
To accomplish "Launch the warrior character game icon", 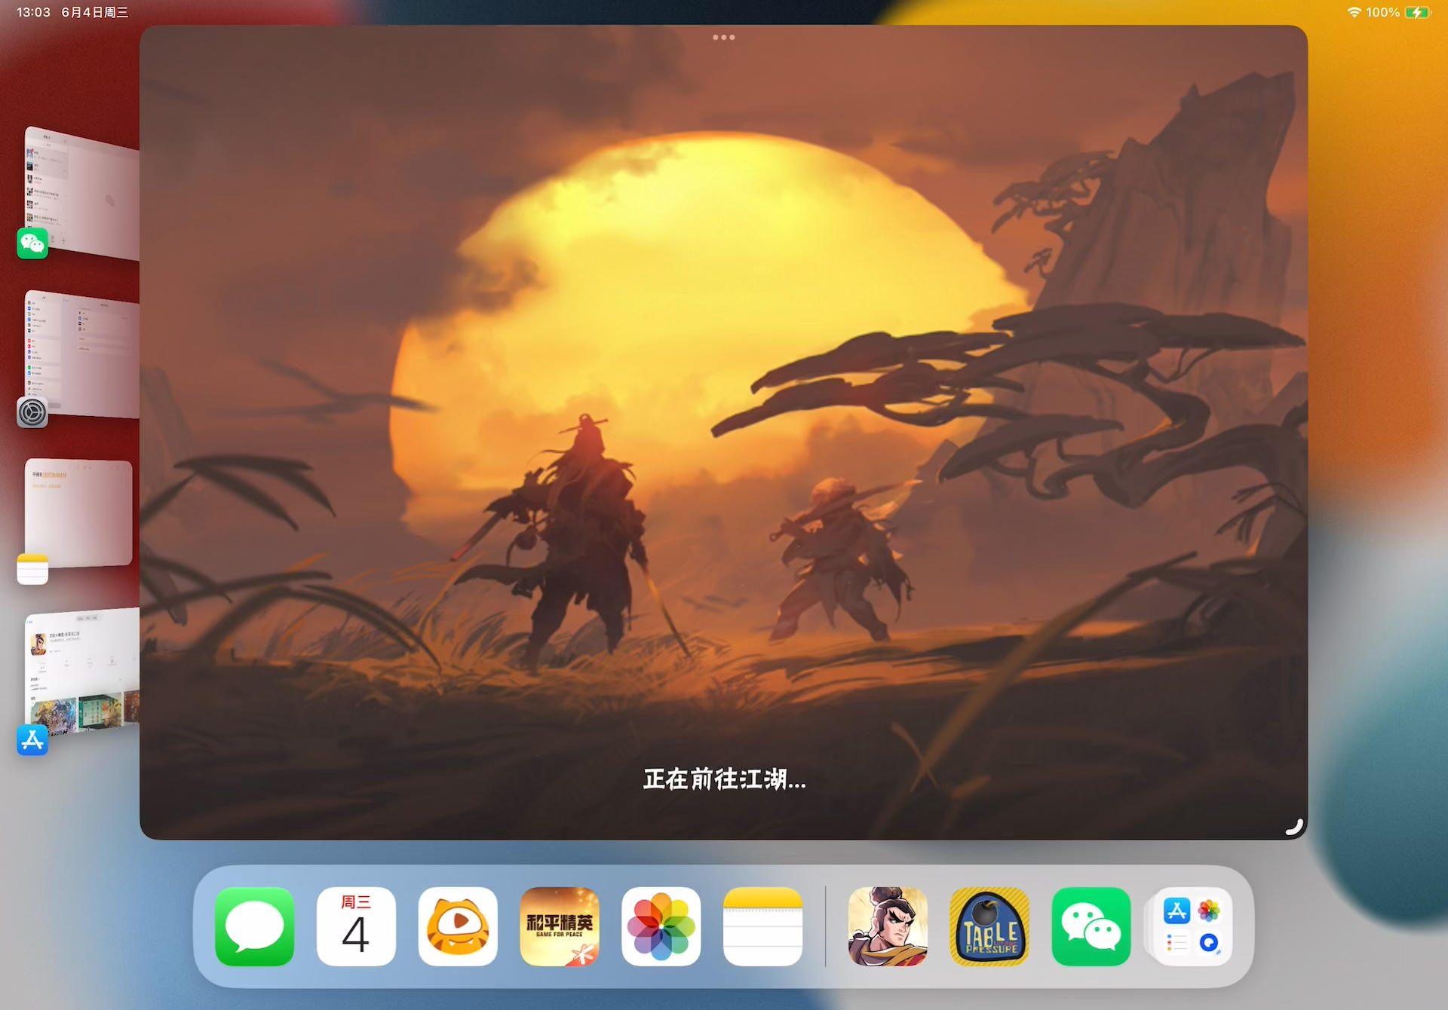I will pos(888,926).
